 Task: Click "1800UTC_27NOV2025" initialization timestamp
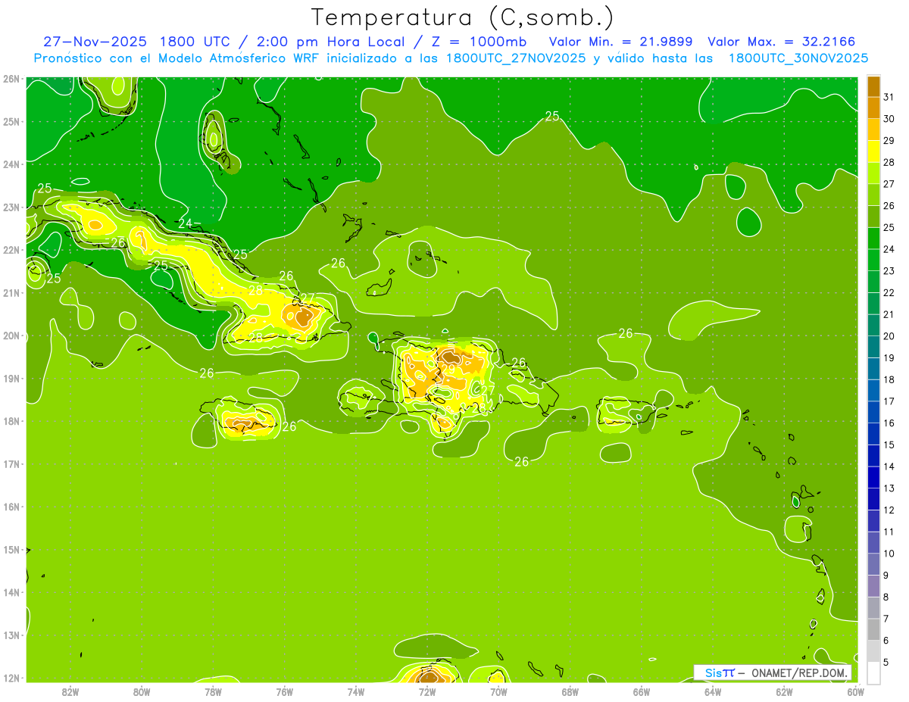tap(517, 58)
